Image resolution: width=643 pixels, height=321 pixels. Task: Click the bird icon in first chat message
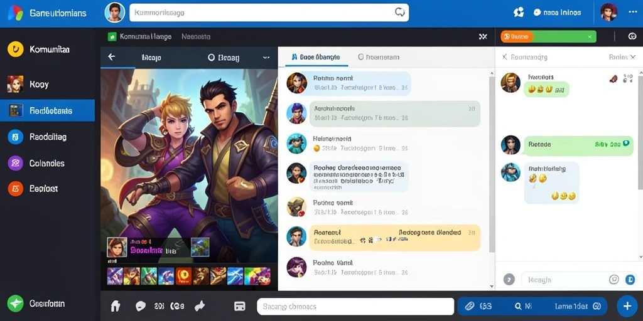[613, 78]
